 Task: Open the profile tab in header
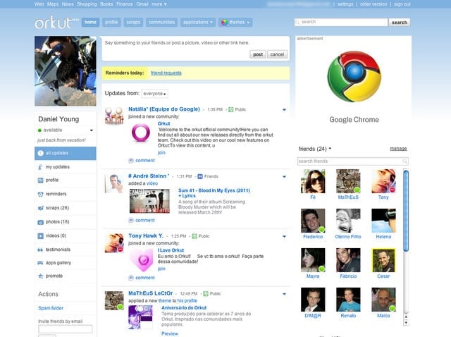click(111, 22)
